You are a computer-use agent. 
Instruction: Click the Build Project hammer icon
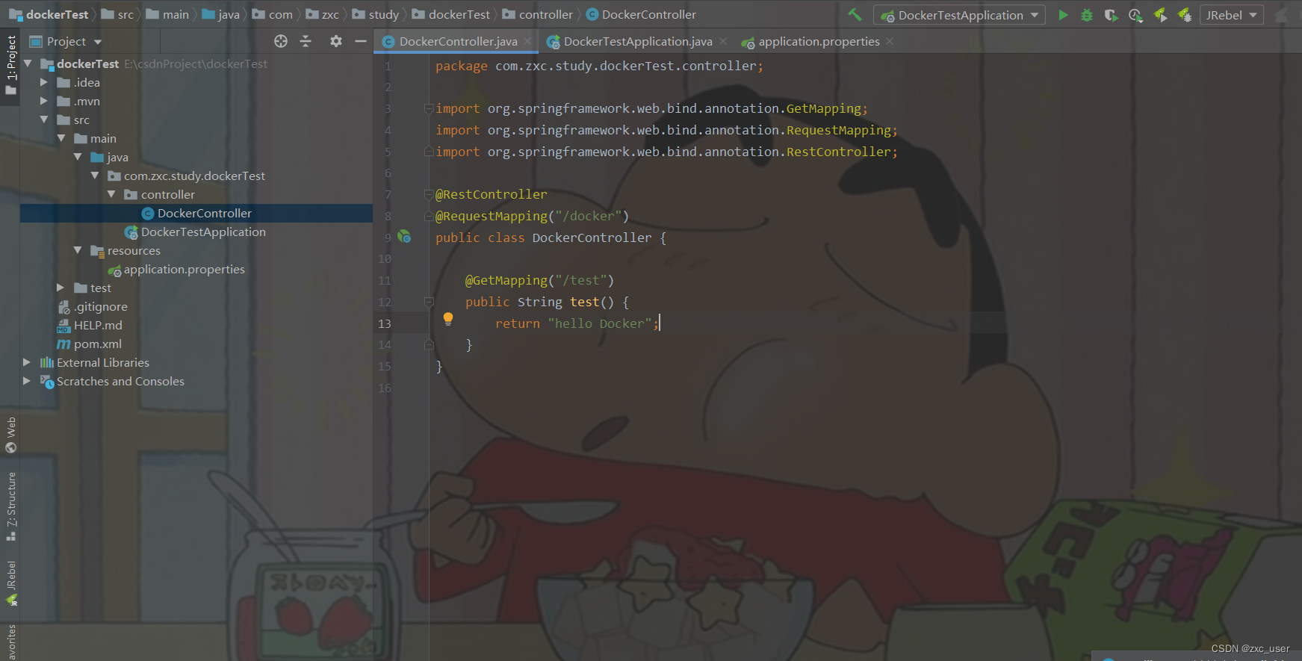[855, 14]
